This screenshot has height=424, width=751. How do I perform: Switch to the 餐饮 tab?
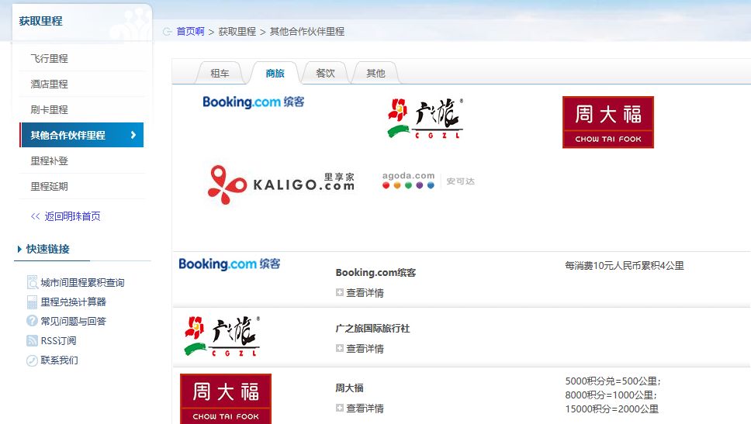(325, 74)
